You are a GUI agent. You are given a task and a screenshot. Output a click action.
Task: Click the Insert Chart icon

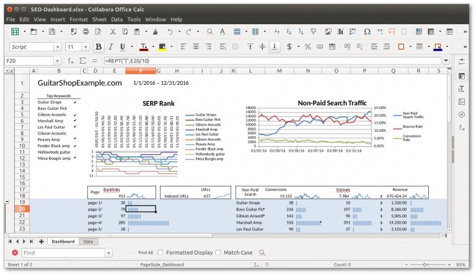click(340, 32)
